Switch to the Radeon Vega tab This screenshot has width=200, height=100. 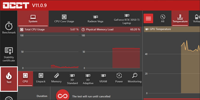click(95, 19)
